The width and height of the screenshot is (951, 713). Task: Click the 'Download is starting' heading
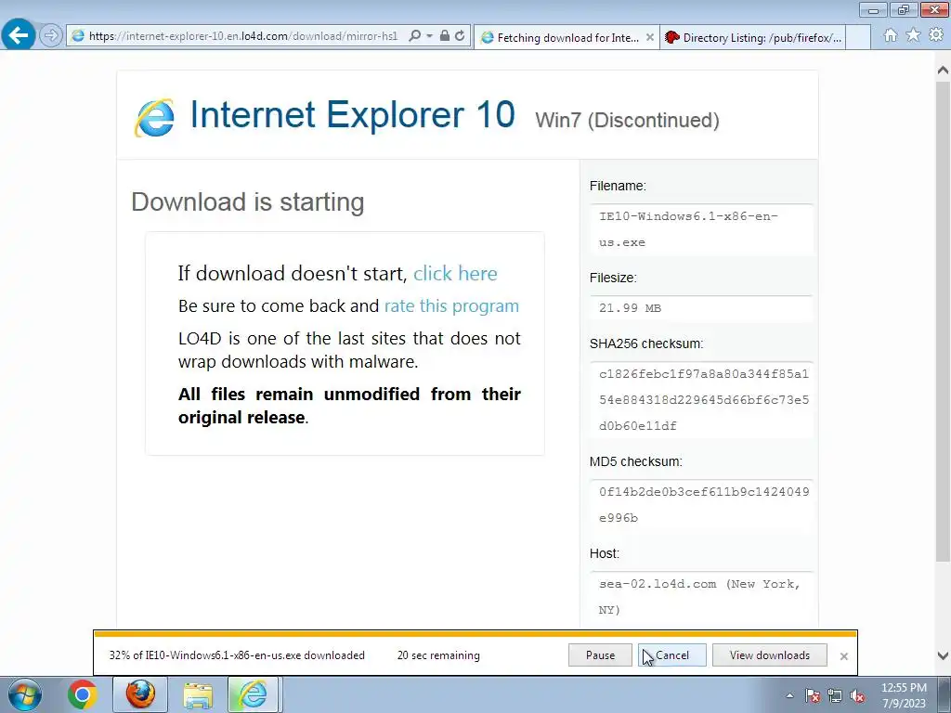click(247, 201)
